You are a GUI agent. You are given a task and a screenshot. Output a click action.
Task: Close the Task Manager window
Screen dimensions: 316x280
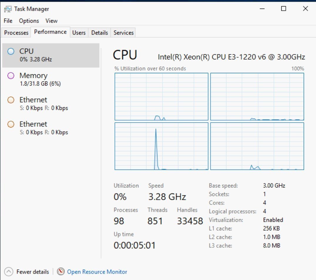305,9
